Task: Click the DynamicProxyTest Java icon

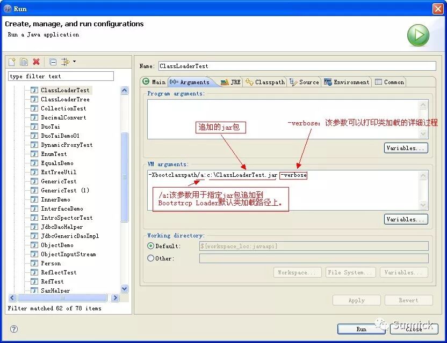Action: 34,145
